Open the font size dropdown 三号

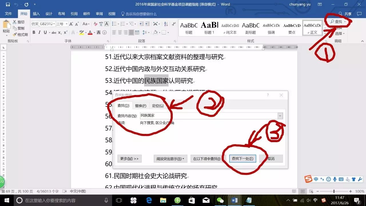coord(67,24)
